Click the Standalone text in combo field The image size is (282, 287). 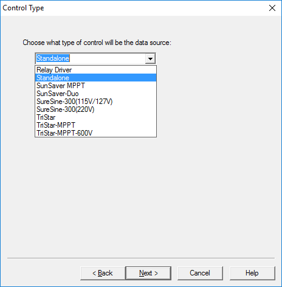(x=53, y=58)
